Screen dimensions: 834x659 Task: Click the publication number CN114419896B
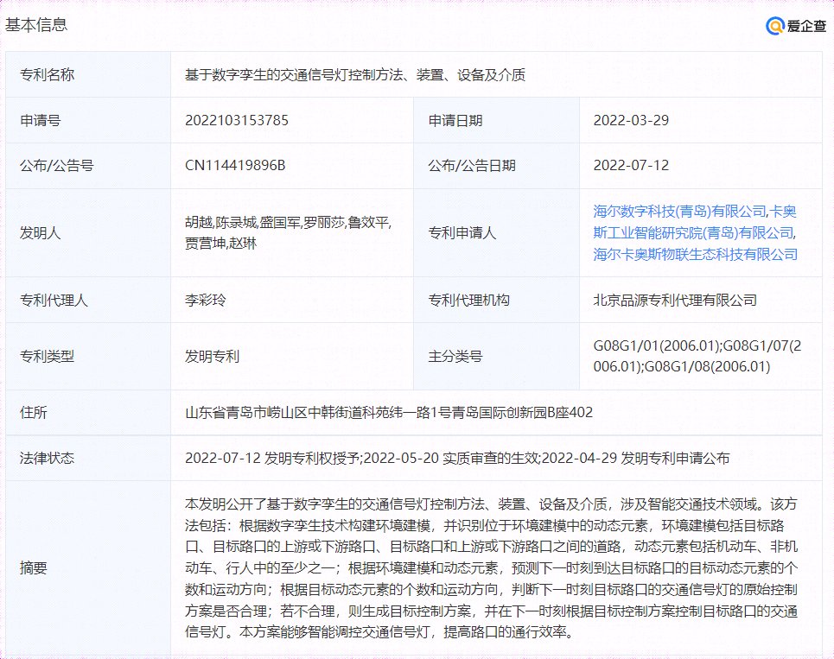point(235,166)
